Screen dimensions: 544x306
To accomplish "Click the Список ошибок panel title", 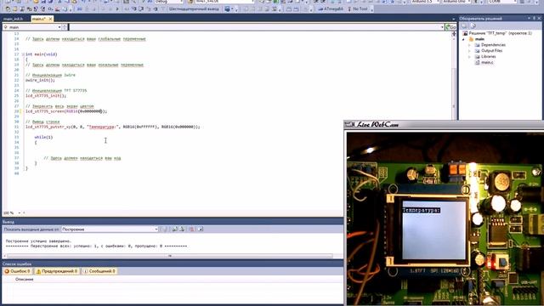I will tap(17, 264).
